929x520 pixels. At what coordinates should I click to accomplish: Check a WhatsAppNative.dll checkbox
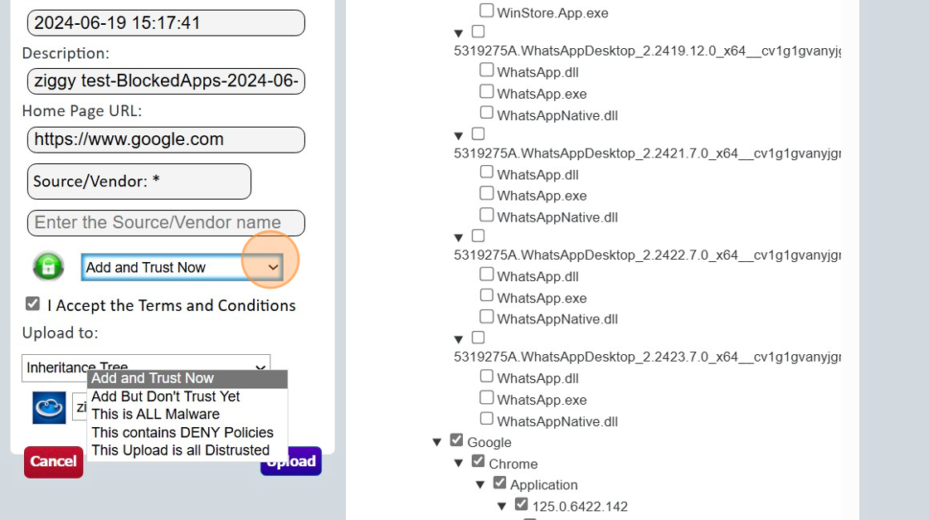[x=485, y=112]
